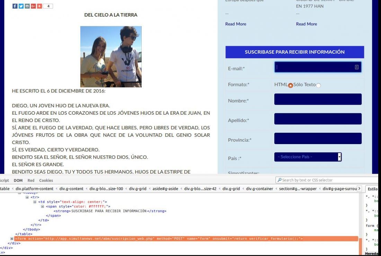Select the HTML format radio button
The image size is (381, 256).
point(290,85)
